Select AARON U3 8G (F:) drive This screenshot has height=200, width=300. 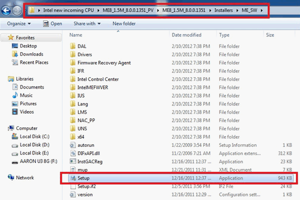coord(35,161)
